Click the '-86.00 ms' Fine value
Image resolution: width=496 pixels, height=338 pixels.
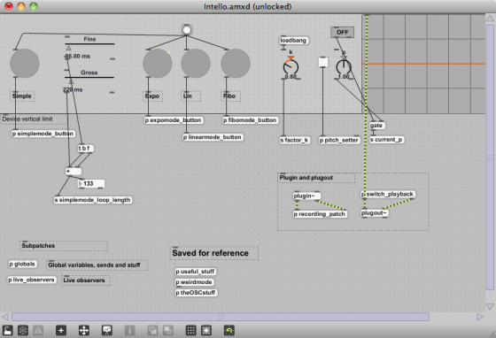[77, 57]
